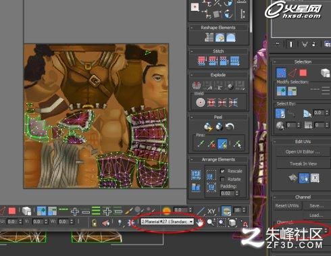
Task: Click Relax Until Flat icon in Reshape Elements
Action: click(220, 37)
